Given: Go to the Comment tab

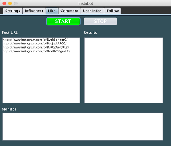Looking at the screenshot, I should (x=70, y=11).
